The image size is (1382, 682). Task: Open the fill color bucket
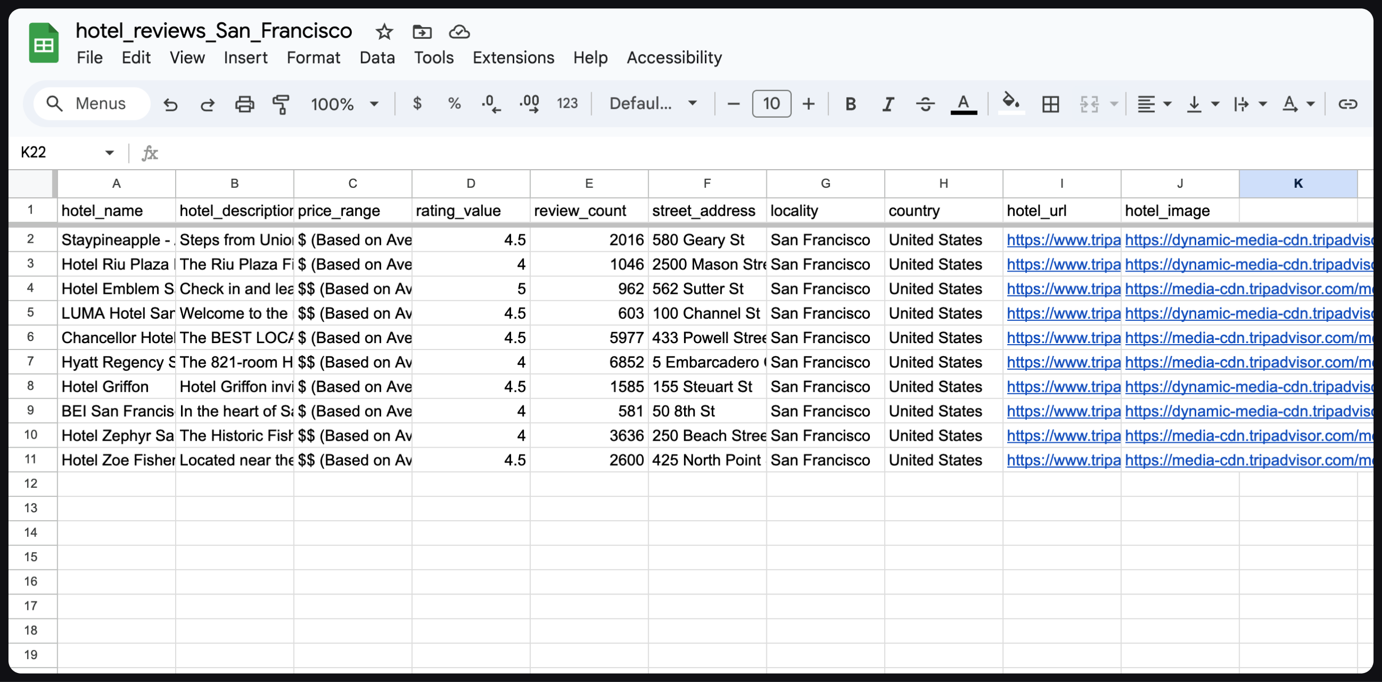[x=1011, y=103]
